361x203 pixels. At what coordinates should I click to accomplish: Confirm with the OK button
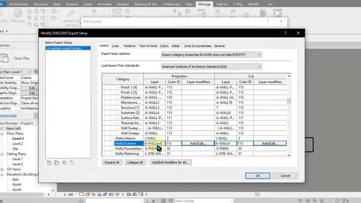pyautogui.click(x=258, y=176)
